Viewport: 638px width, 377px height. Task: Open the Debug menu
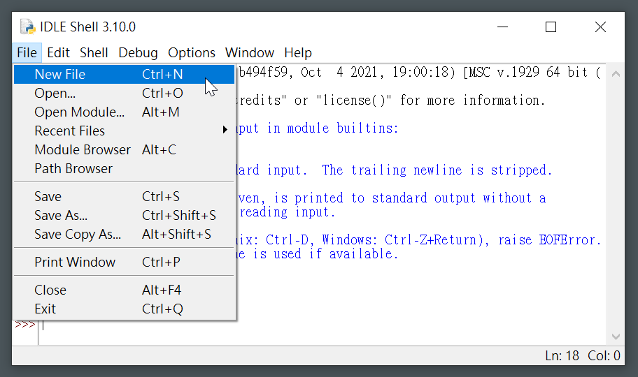tap(138, 53)
